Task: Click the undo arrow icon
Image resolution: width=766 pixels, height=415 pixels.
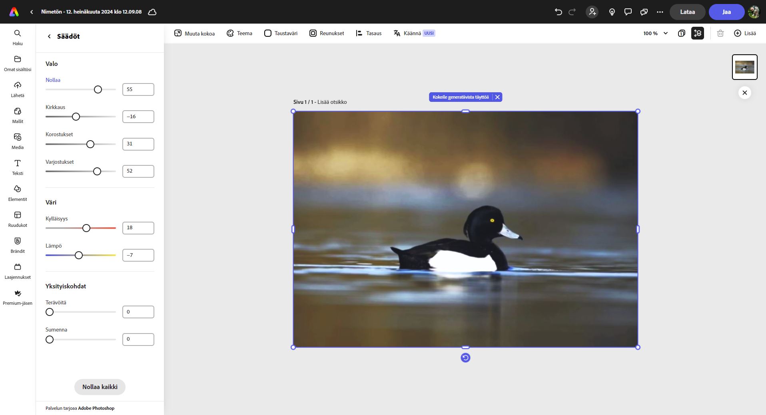Action: pos(558,12)
